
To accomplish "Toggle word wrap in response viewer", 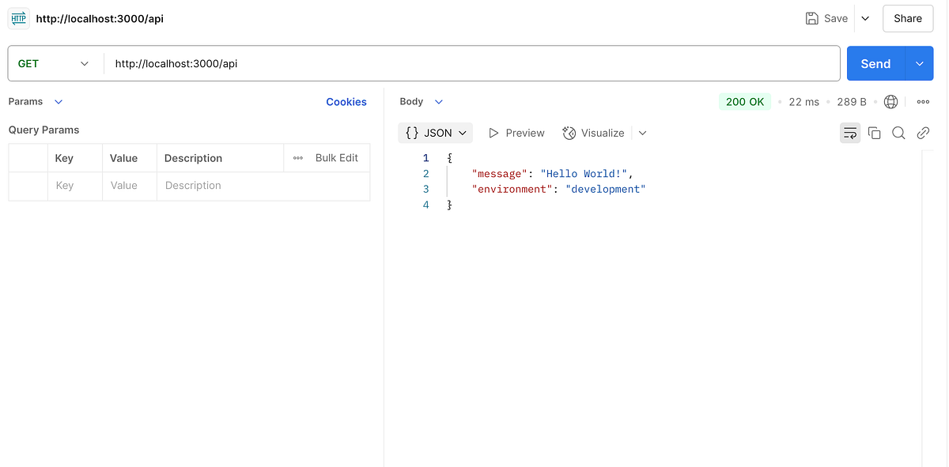I will 850,133.
